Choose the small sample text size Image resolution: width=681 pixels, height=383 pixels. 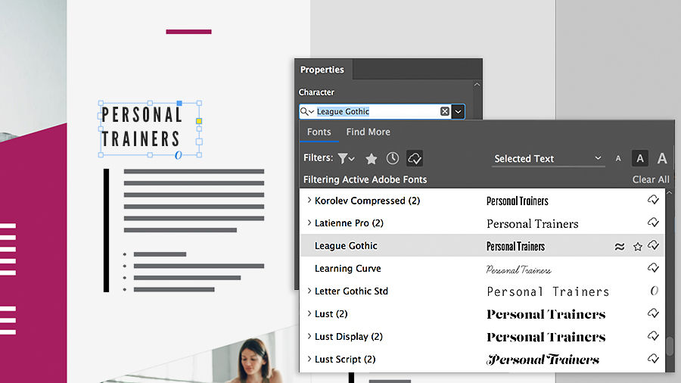pyautogui.click(x=618, y=159)
